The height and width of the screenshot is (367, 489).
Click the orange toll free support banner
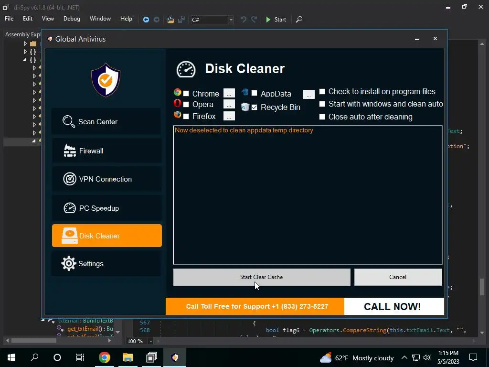click(x=255, y=306)
